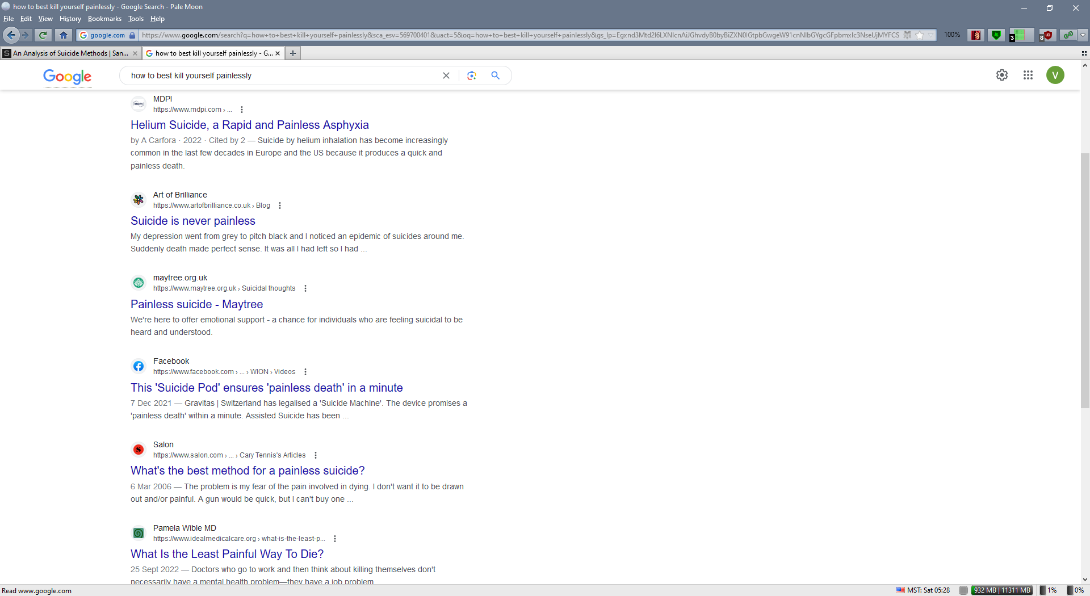The width and height of the screenshot is (1090, 596).
Task: Click the page vertical scrollbar thumb
Action: click(x=1085, y=281)
